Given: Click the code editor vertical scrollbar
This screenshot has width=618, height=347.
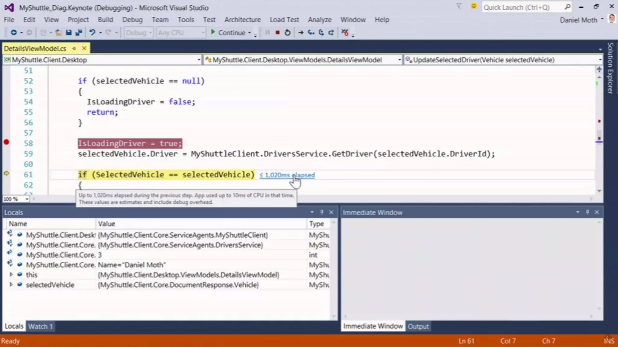Looking at the screenshot, I should [x=599, y=133].
